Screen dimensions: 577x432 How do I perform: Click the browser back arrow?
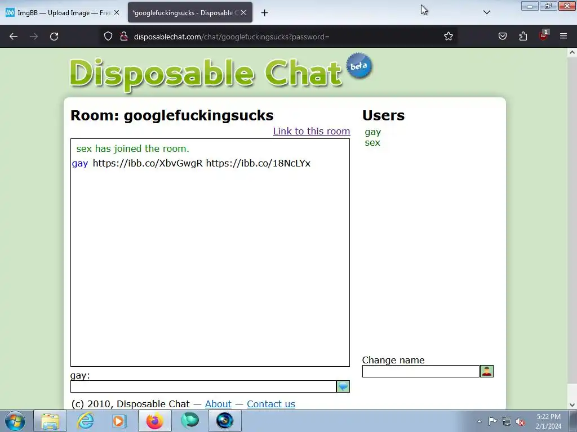tap(14, 37)
